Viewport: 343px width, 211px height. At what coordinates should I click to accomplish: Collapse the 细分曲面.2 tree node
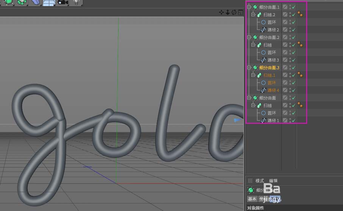(x=249, y=37)
